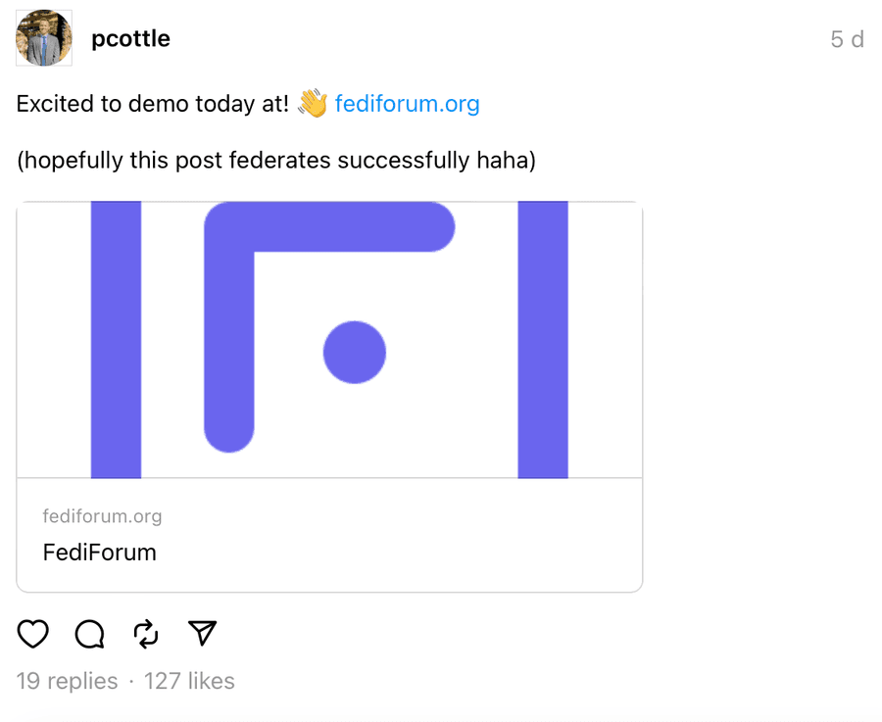
Task: Open pcottle's profile picture
Action: tap(44, 39)
